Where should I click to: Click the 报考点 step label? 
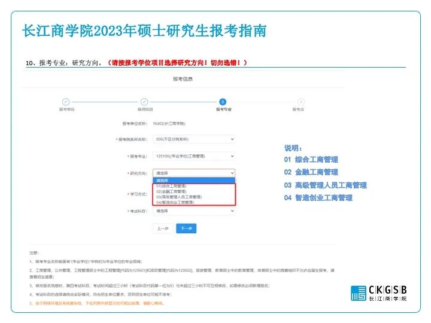(298, 109)
